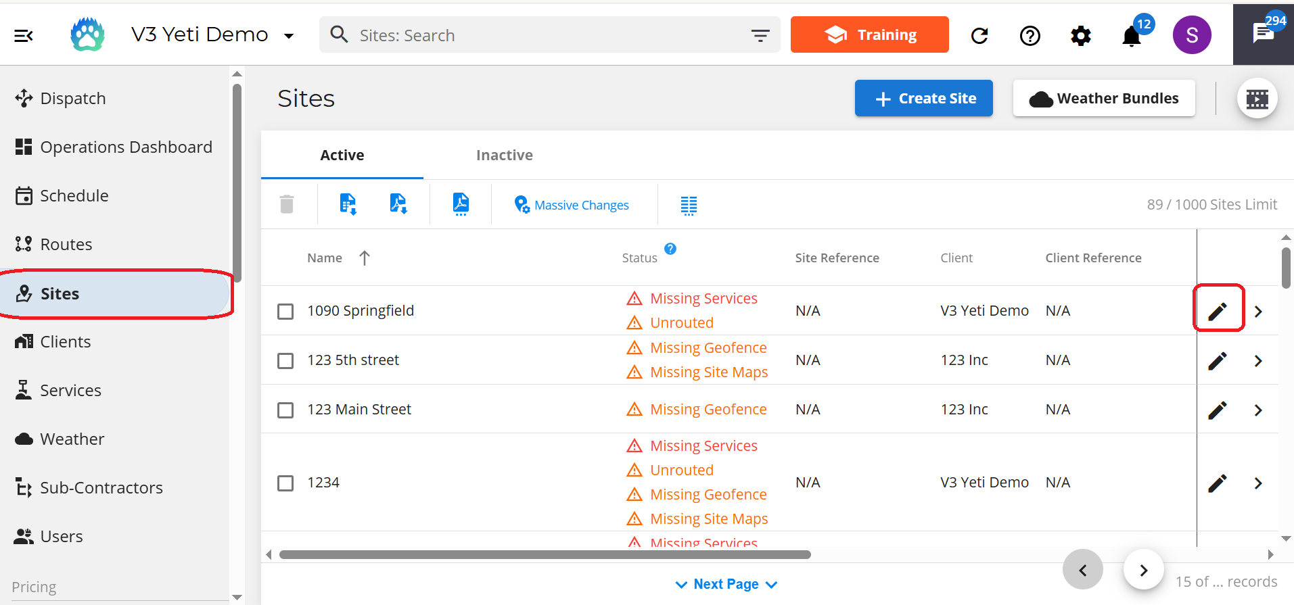Open the chat messages icon
This screenshot has width=1294, height=605.
coord(1263,34)
